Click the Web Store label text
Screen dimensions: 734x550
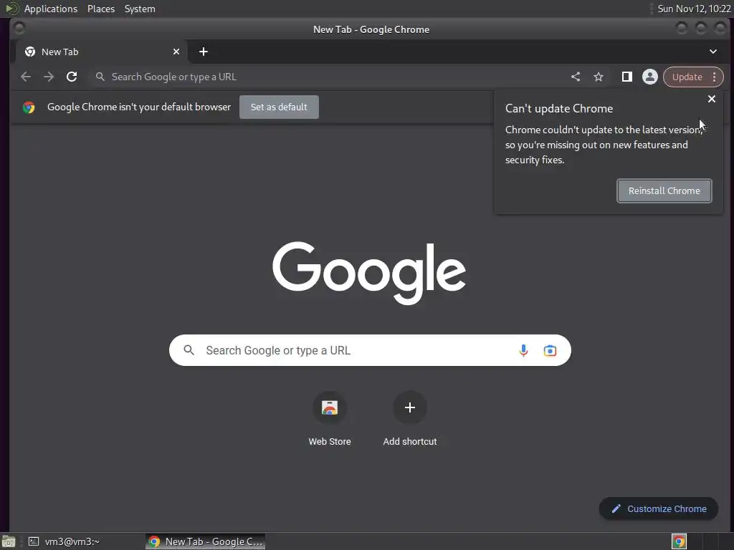330,441
